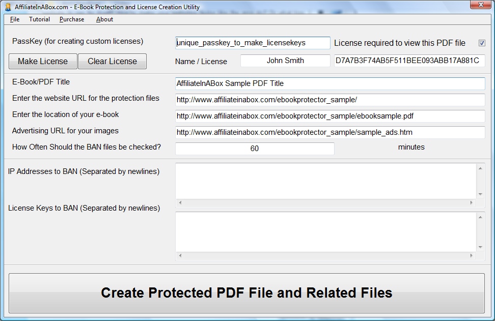This screenshot has width=495, height=321.
Task: Open the About menu
Action: pos(104,19)
